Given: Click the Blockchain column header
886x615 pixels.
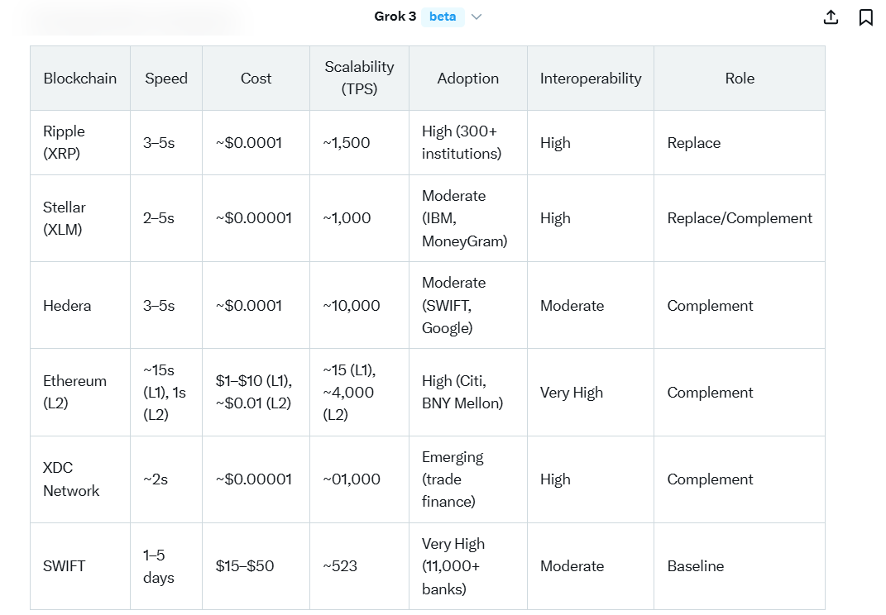Looking at the screenshot, I should click(x=80, y=79).
